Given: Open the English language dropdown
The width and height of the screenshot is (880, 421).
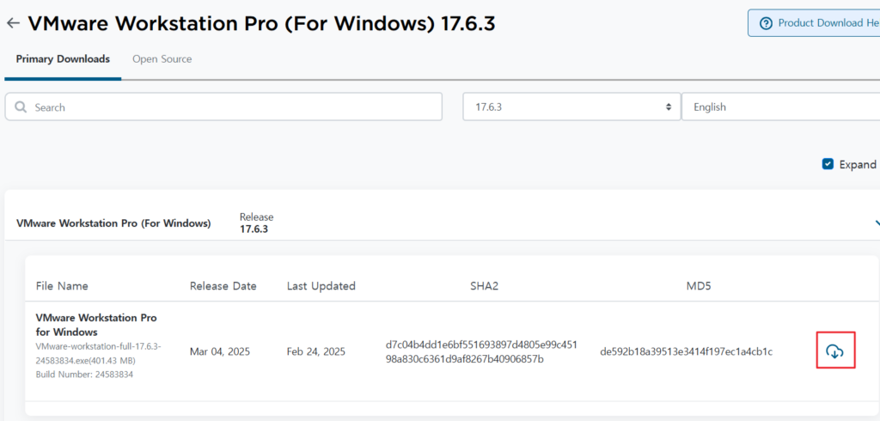Looking at the screenshot, I should [x=780, y=107].
